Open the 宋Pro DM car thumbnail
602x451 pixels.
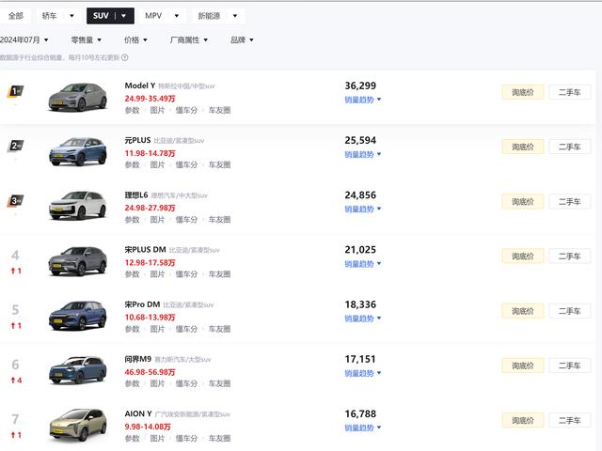click(x=78, y=316)
